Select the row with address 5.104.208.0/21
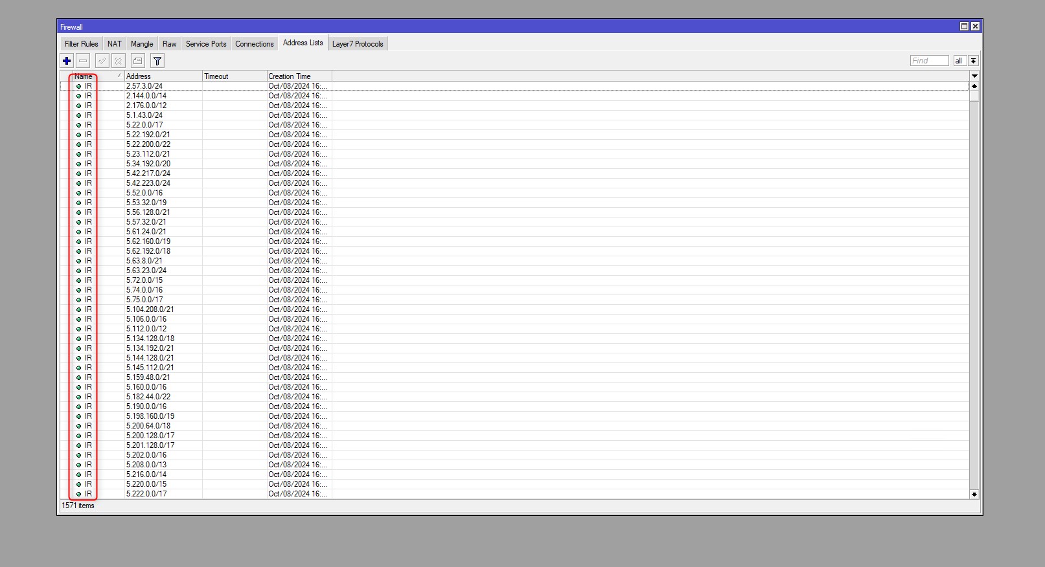The width and height of the screenshot is (1045, 567). [x=515, y=309]
